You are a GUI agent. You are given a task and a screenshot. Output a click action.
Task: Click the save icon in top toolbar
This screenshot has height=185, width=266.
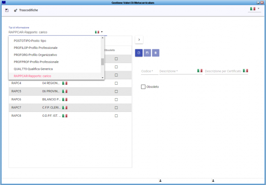[7, 10]
